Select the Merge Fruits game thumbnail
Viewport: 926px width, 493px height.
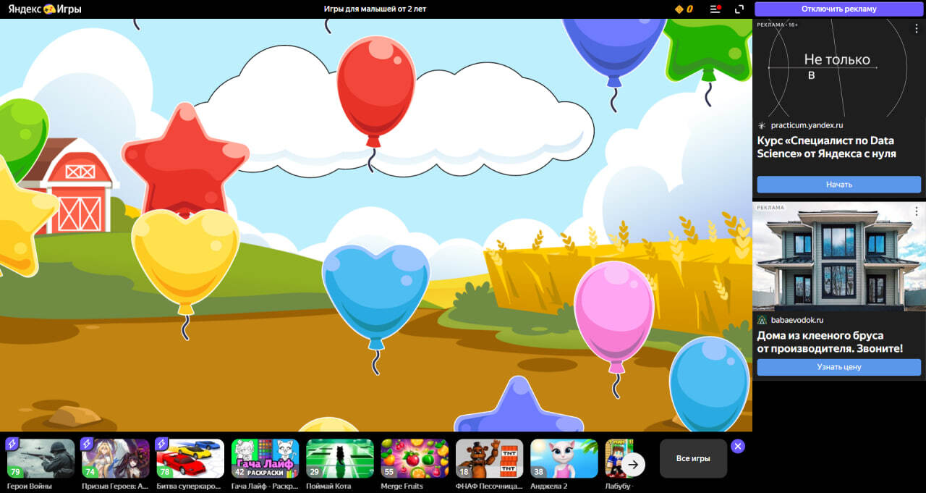tap(415, 458)
